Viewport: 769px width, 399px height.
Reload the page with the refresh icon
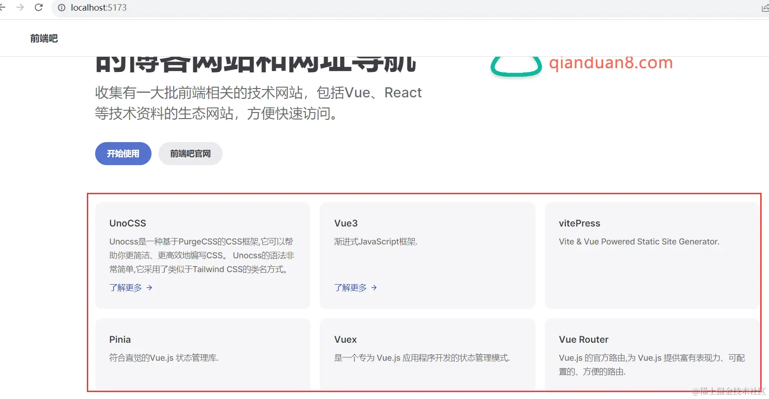click(x=39, y=7)
